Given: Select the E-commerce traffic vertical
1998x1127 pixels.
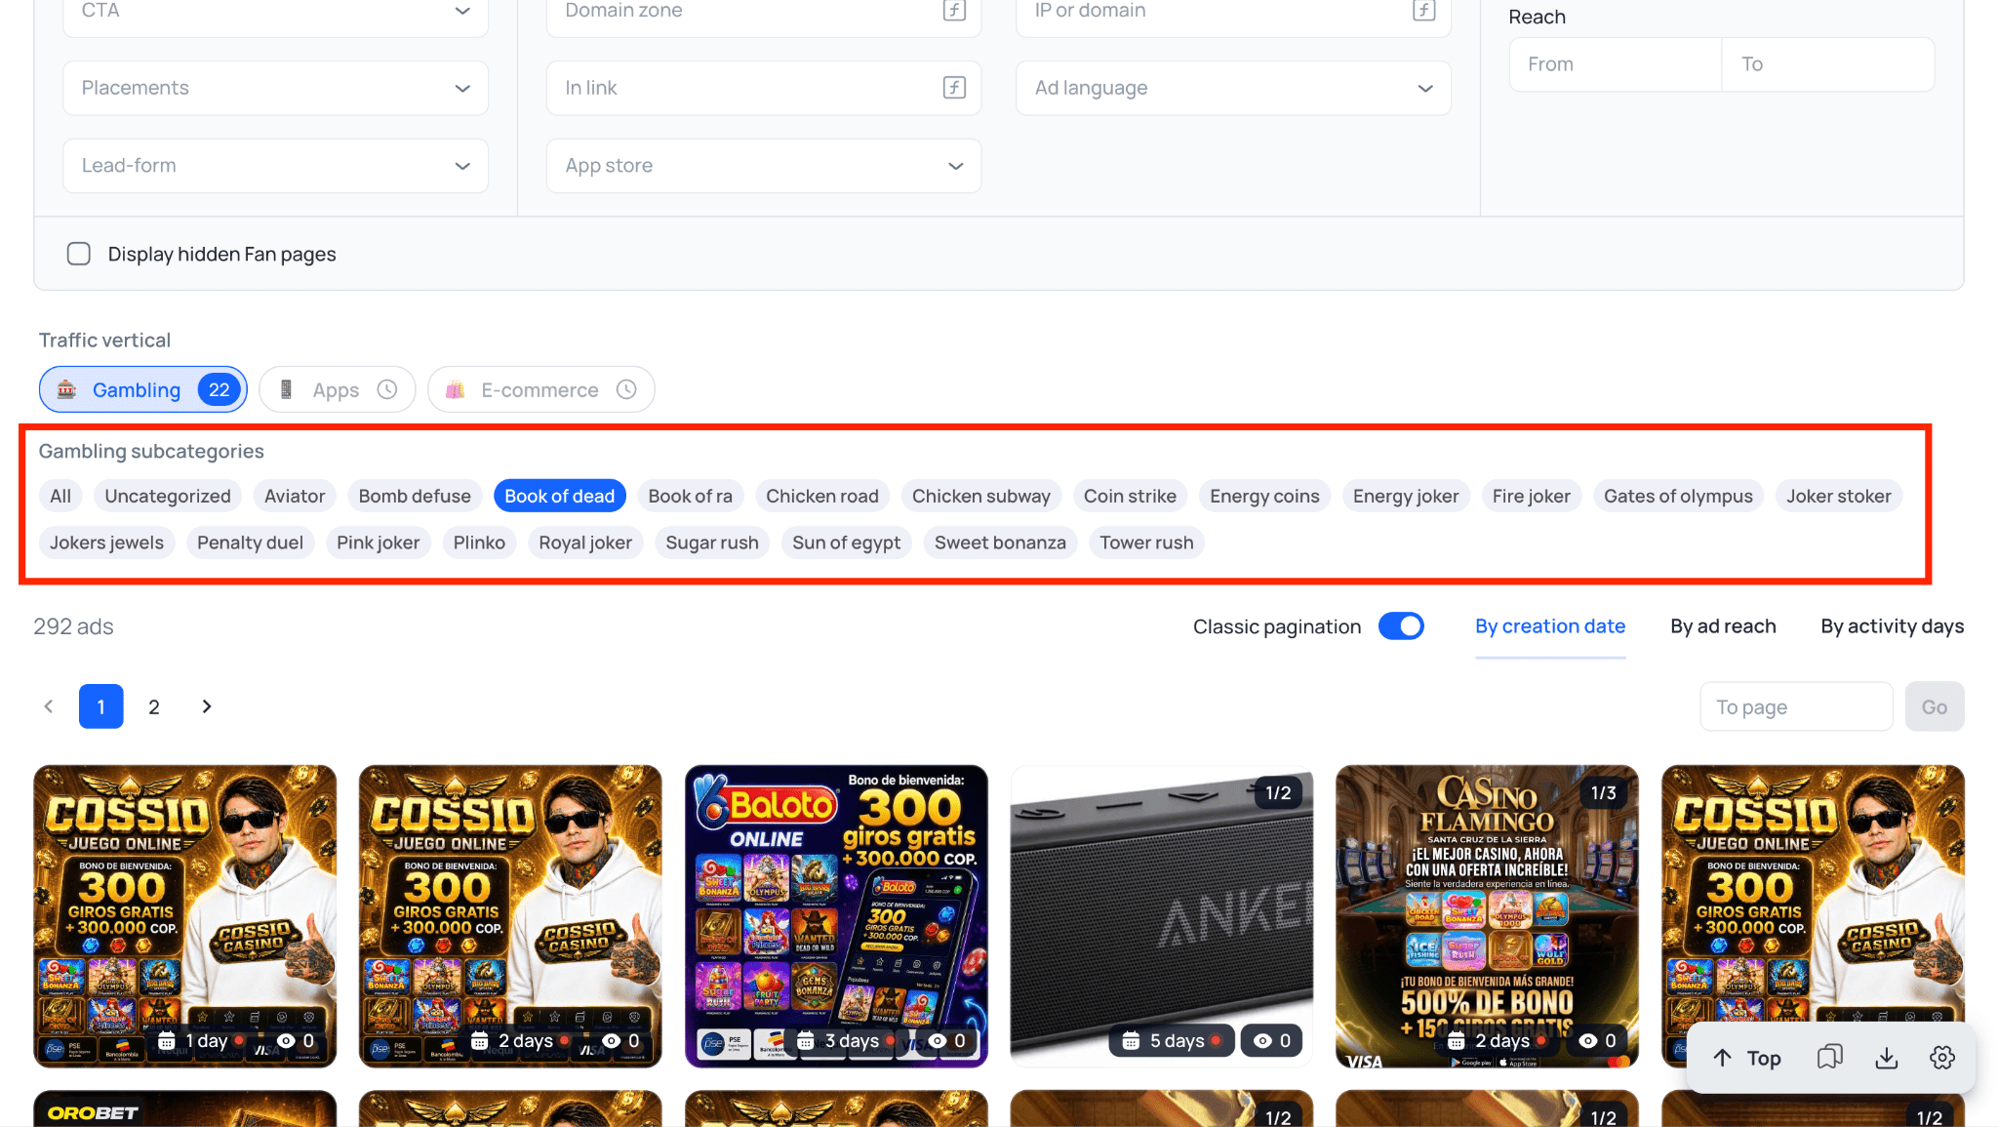Looking at the screenshot, I should click(541, 389).
